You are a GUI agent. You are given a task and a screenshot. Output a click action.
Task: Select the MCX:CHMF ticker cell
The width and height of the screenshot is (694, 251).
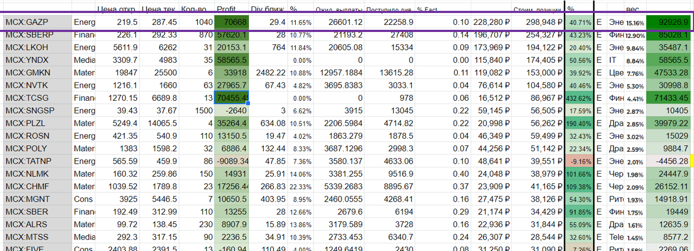point(37,185)
